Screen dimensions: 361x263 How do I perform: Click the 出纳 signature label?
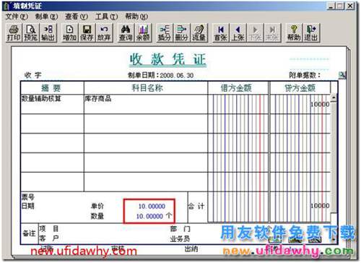pos(191,249)
